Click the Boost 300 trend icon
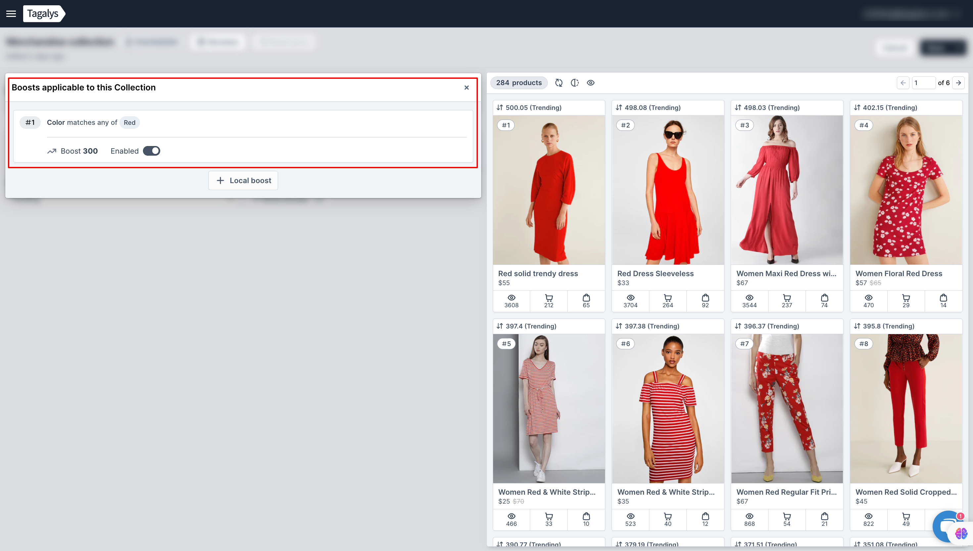The height and width of the screenshot is (551, 973). (52, 151)
